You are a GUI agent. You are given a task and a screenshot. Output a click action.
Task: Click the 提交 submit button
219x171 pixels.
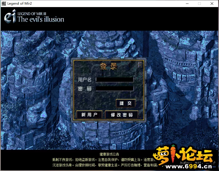click(x=126, y=103)
